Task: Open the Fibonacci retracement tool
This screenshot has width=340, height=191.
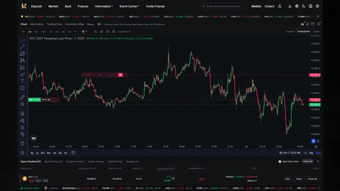Action: [22, 54]
